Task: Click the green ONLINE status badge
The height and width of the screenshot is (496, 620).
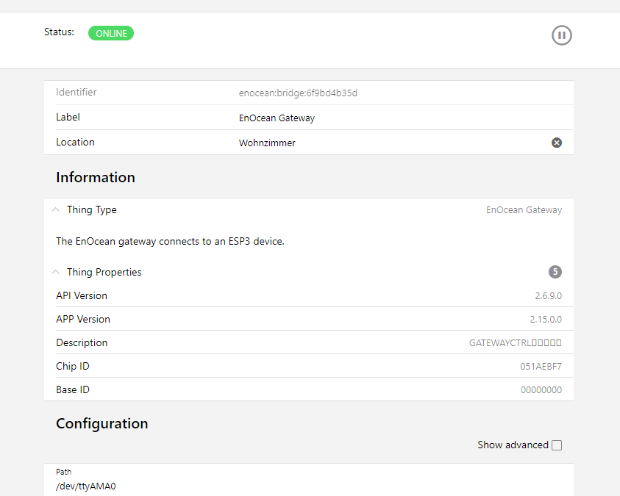Action: [111, 33]
